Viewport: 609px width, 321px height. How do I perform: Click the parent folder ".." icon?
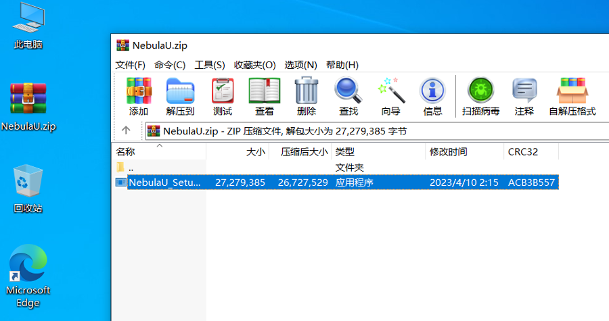click(120, 168)
